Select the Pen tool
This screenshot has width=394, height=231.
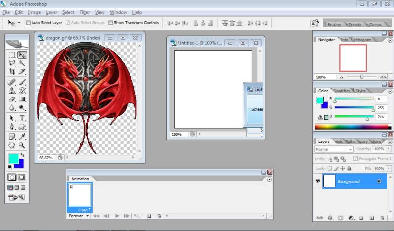(12, 126)
